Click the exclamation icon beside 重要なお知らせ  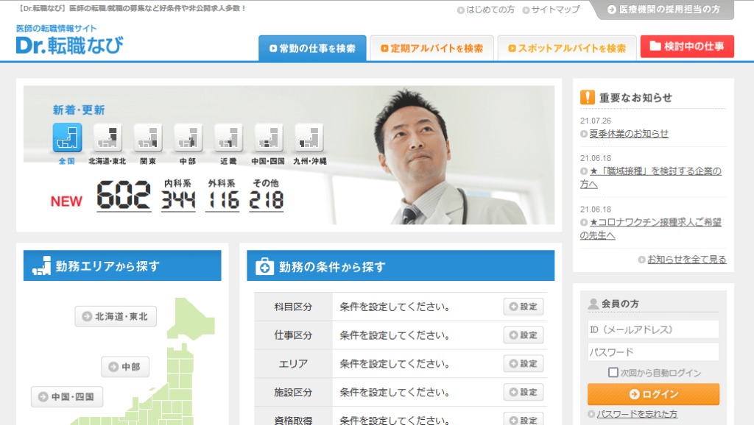click(585, 96)
